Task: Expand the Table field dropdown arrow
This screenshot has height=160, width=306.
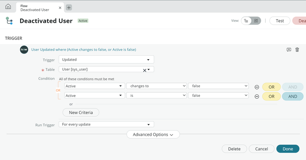Action: (x=149, y=70)
